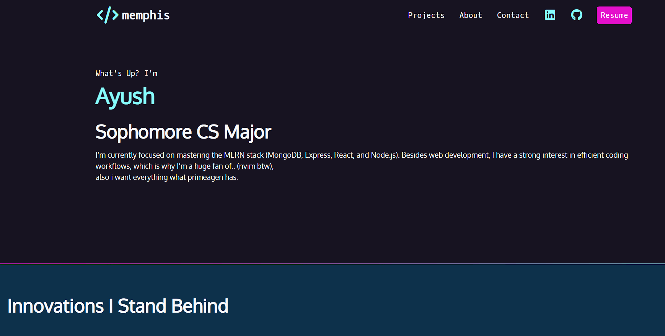
Task: Click the pink-blue gradient divider line
Action: [332, 263]
